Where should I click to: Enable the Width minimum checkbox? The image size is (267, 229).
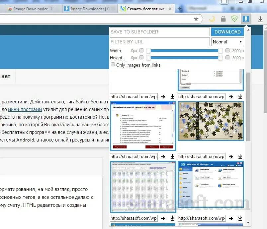[141, 50]
